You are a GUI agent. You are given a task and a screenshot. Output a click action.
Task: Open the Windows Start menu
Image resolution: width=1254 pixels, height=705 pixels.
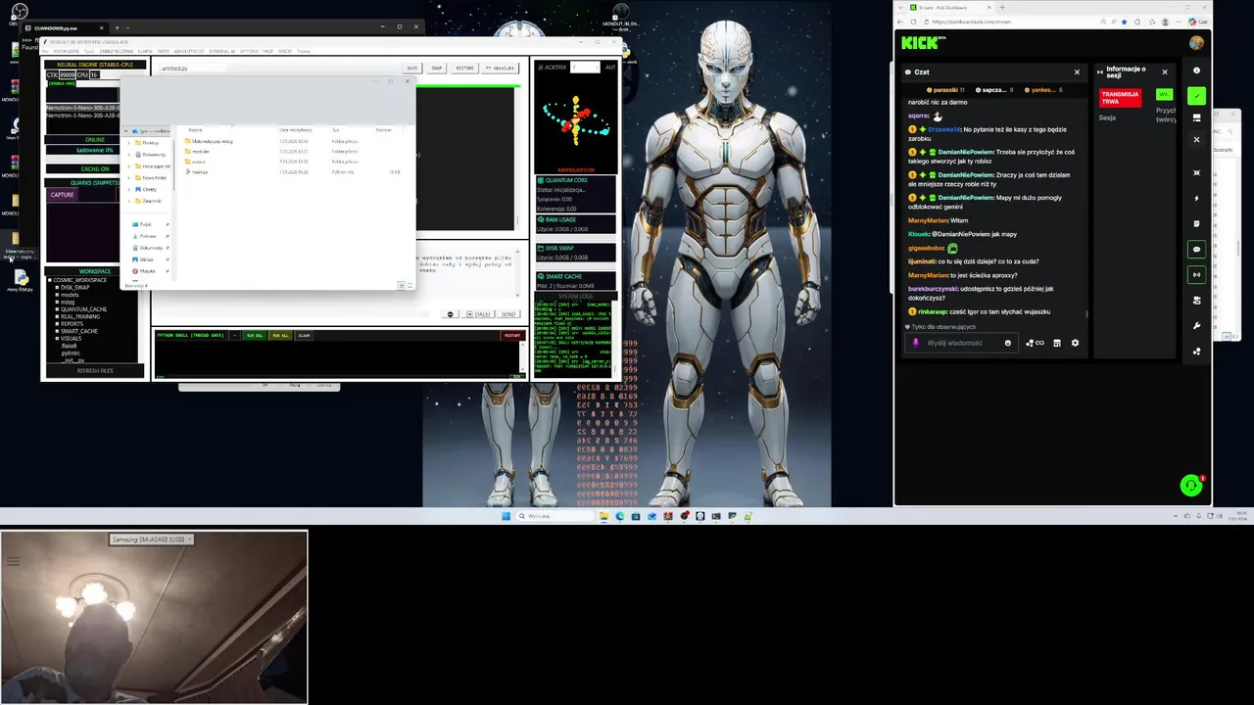coord(506,516)
